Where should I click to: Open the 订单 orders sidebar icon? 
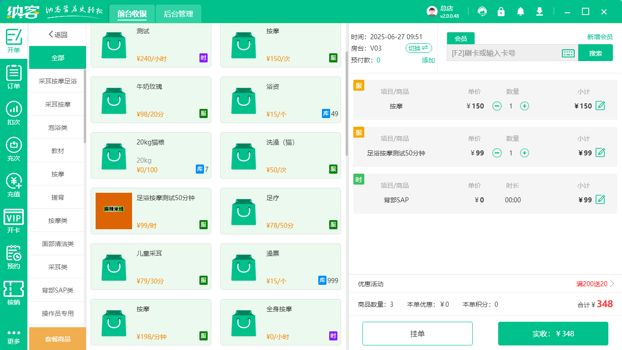pyautogui.click(x=14, y=77)
